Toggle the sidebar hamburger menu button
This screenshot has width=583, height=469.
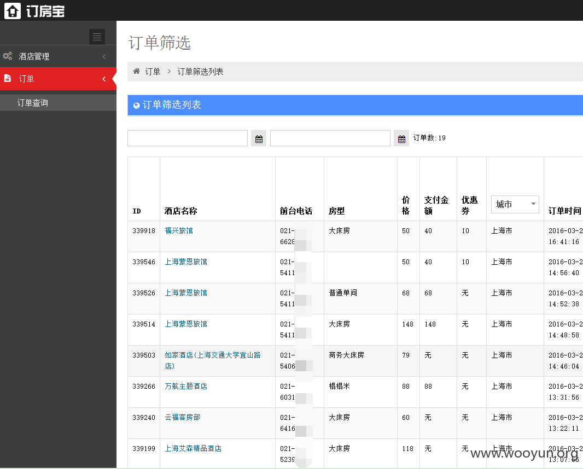[x=97, y=37]
